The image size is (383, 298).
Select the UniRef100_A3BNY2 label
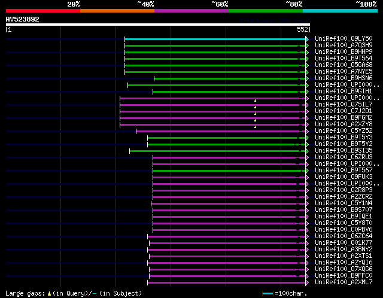point(344,250)
